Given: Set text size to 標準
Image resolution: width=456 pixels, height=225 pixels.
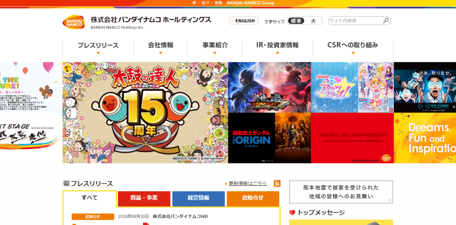Looking at the screenshot, I should (296, 21).
